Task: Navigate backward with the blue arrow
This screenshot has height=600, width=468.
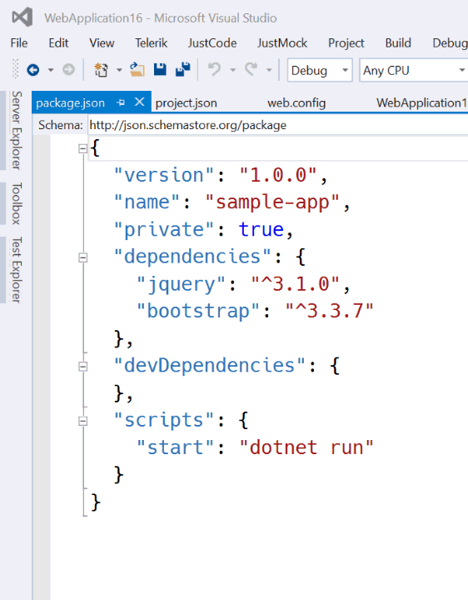Action: pos(32,70)
